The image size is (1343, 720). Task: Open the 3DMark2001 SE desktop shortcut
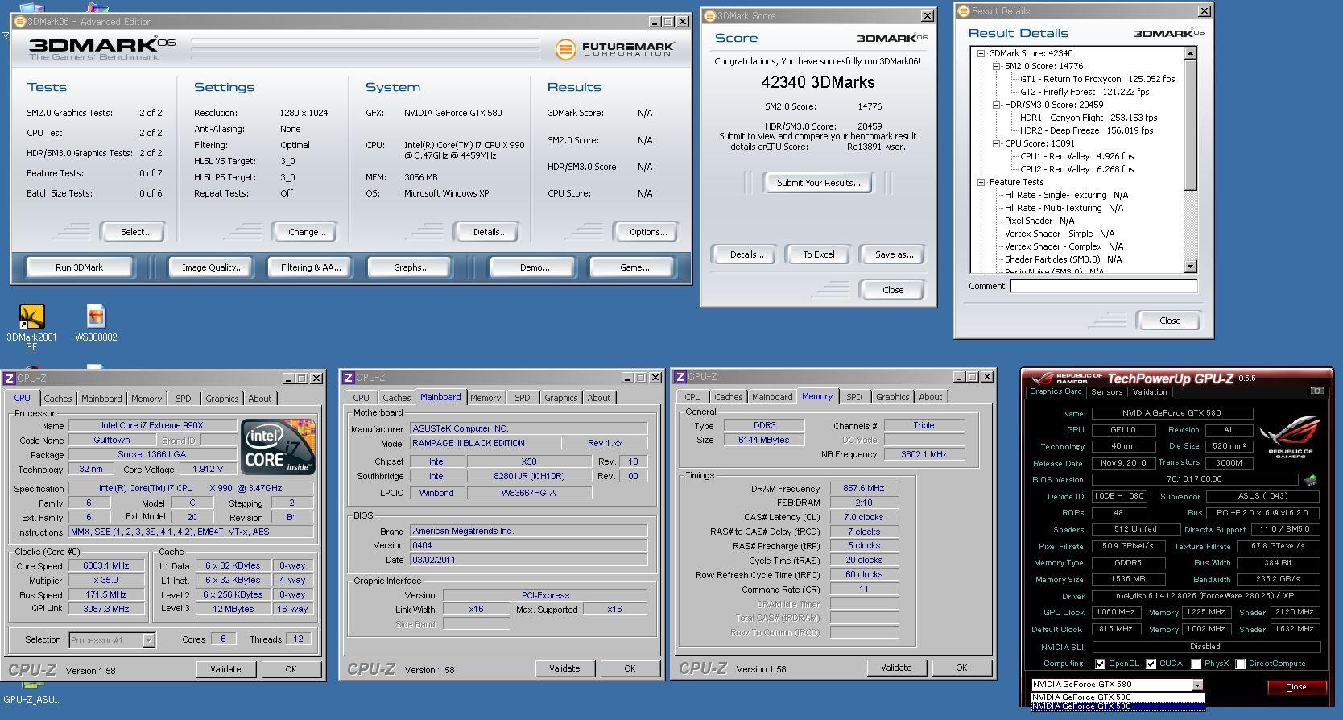tap(31, 327)
